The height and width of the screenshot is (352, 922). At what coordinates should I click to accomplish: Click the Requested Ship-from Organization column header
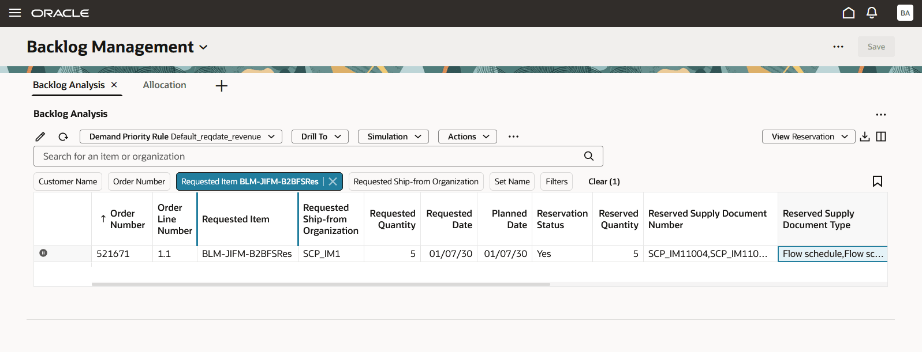331,219
